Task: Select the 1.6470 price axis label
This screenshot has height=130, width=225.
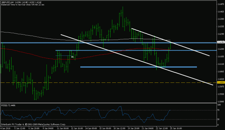Action: coord(221,4)
